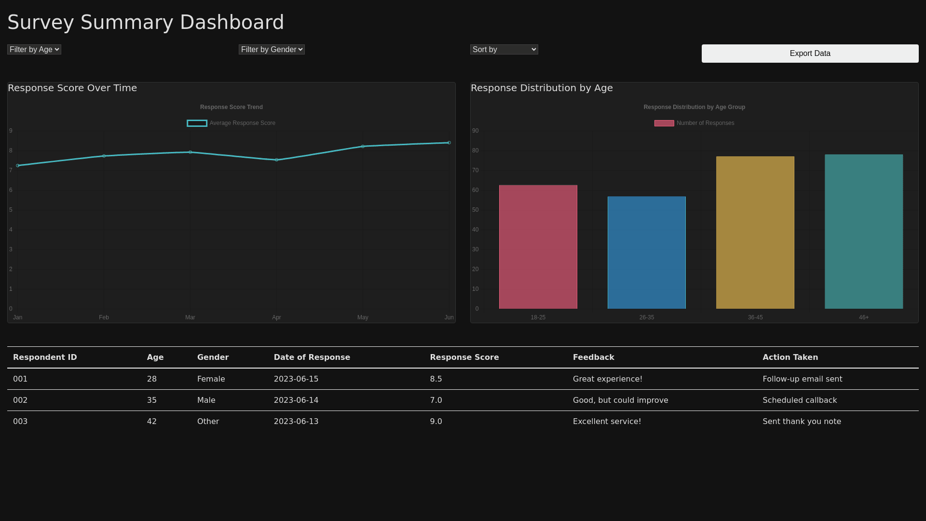
Task: Toggle Number of Responses legend swatch
Action: tap(664, 123)
